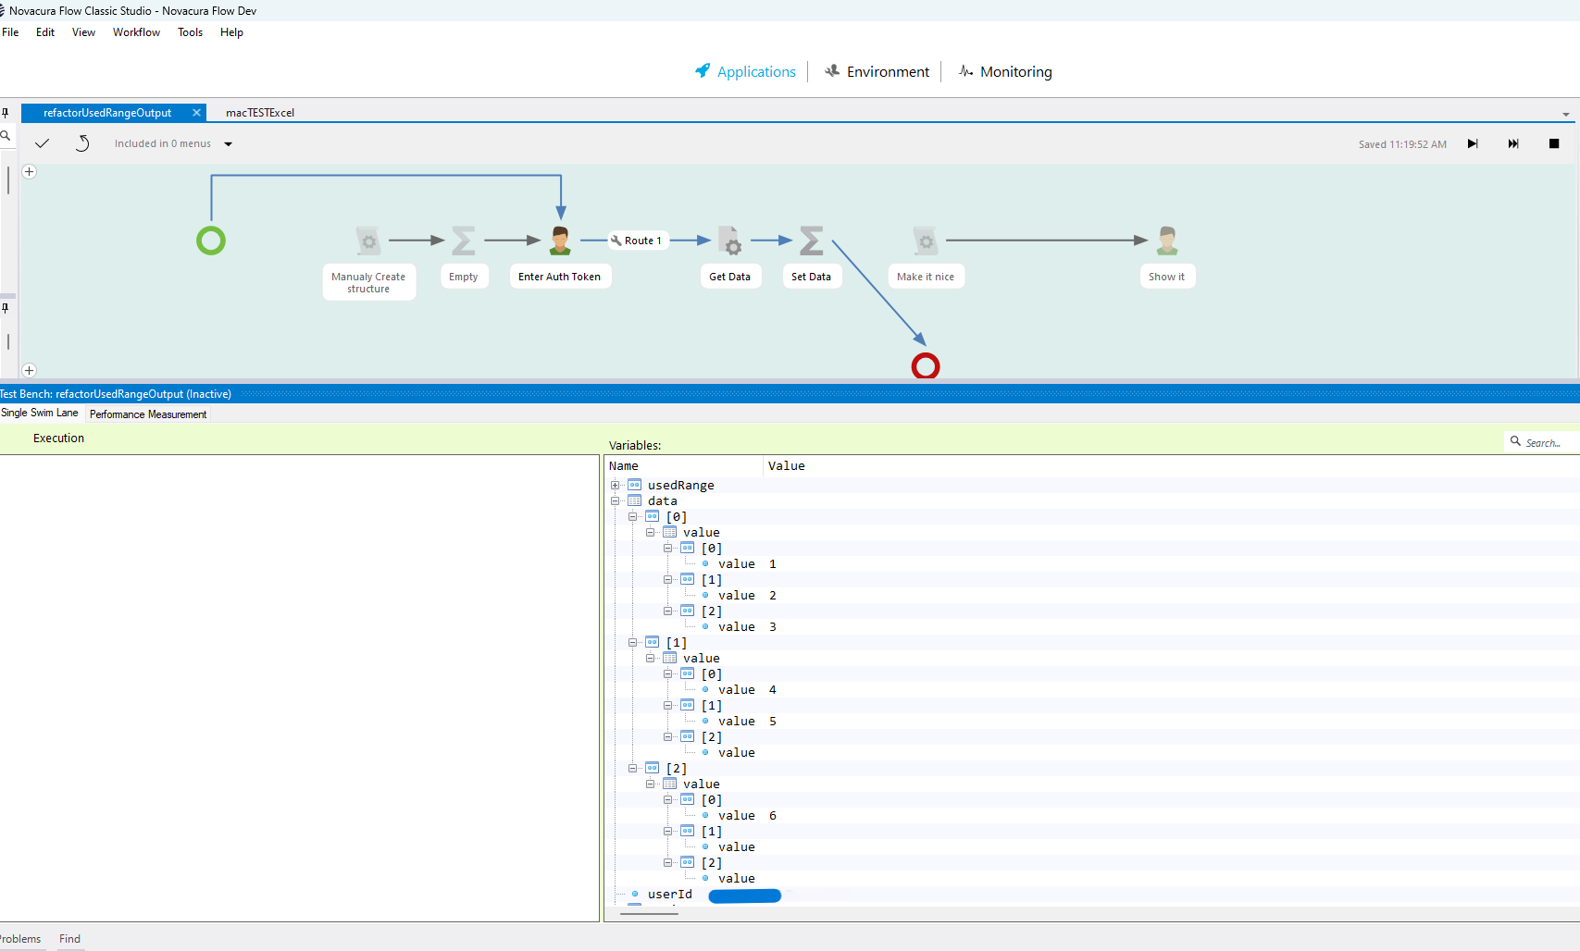Open the Workflow menu
This screenshot has height=951, width=1580.
[136, 32]
